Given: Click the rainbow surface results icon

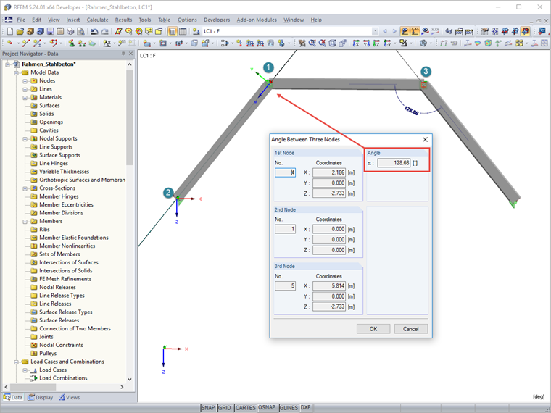Looking at the screenshot, I should tap(478, 43).
